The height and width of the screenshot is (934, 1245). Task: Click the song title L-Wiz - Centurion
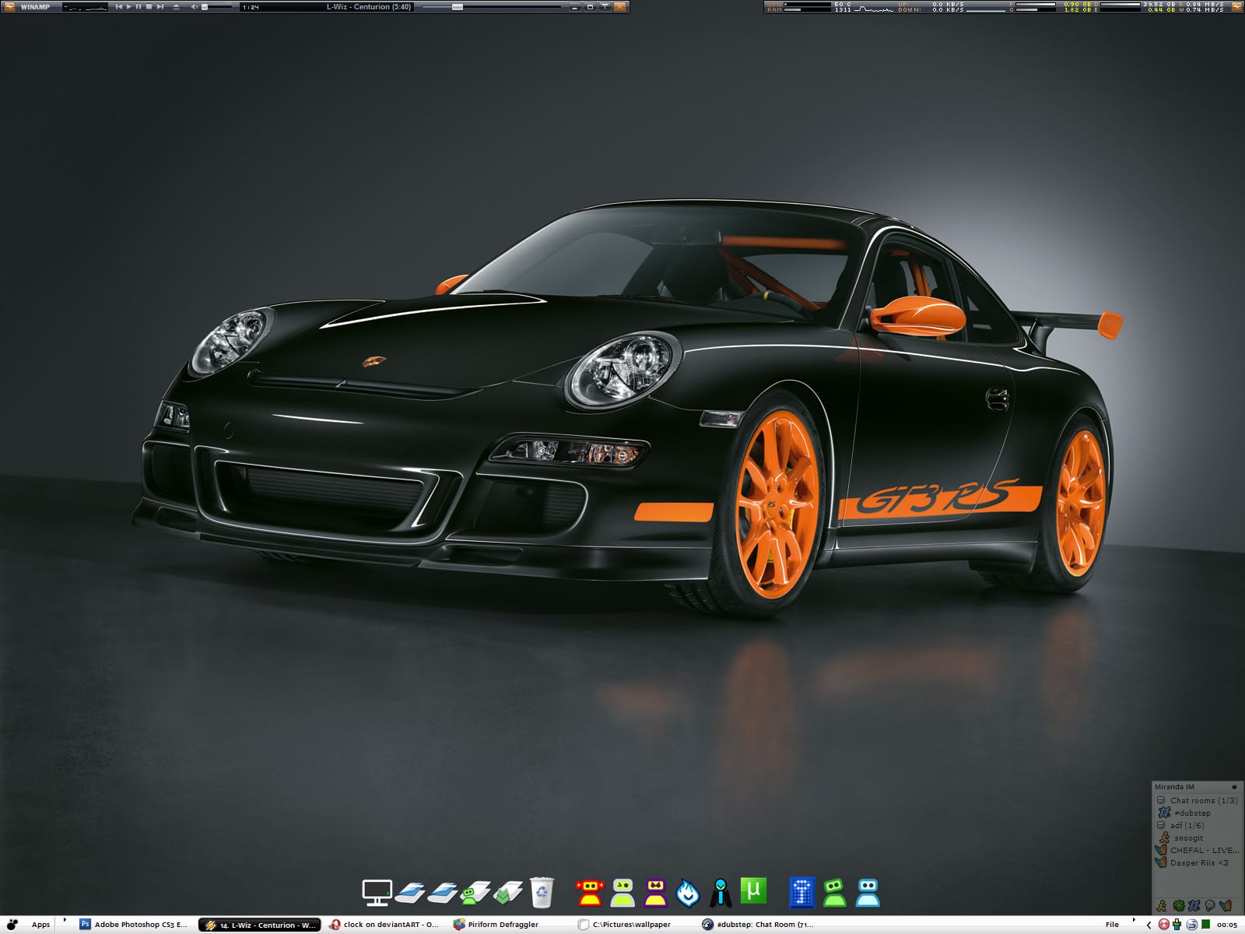pos(369,7)
